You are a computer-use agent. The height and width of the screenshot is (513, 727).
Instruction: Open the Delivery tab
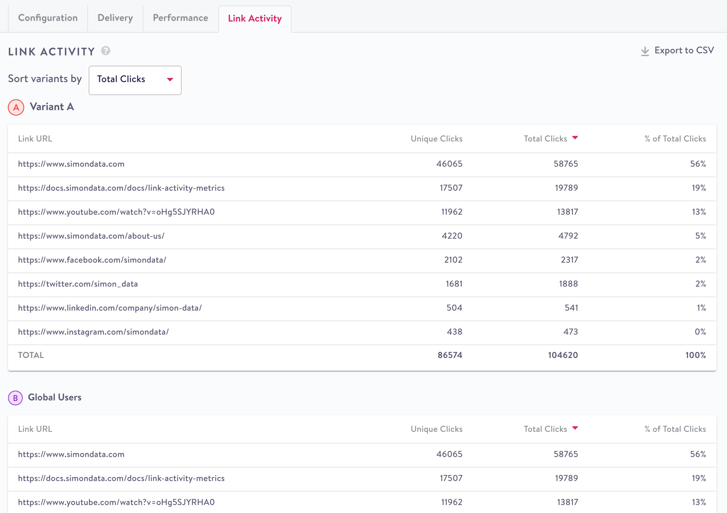(x=115, y=18)
